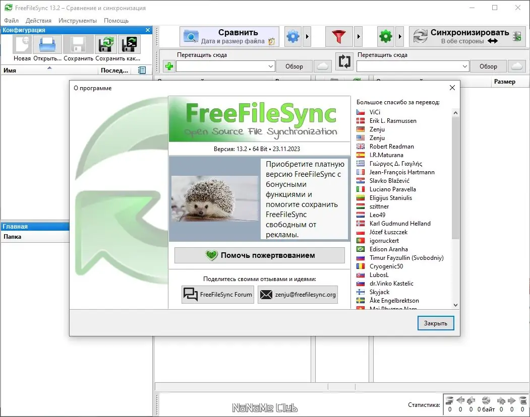This screenshot has height=417, width=530.
Task: Click the Сохранить floppy disk icon
Action: 78,44
